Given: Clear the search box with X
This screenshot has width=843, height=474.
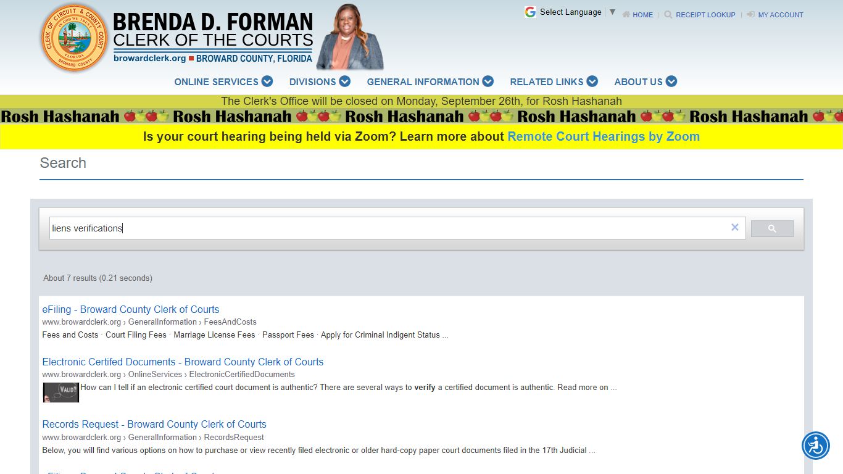Looking at the screenshot, I should [734, 228].
